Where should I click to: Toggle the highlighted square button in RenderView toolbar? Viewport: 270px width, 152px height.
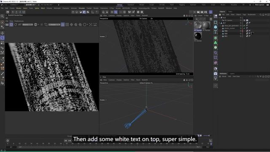(x=63, y=24)
